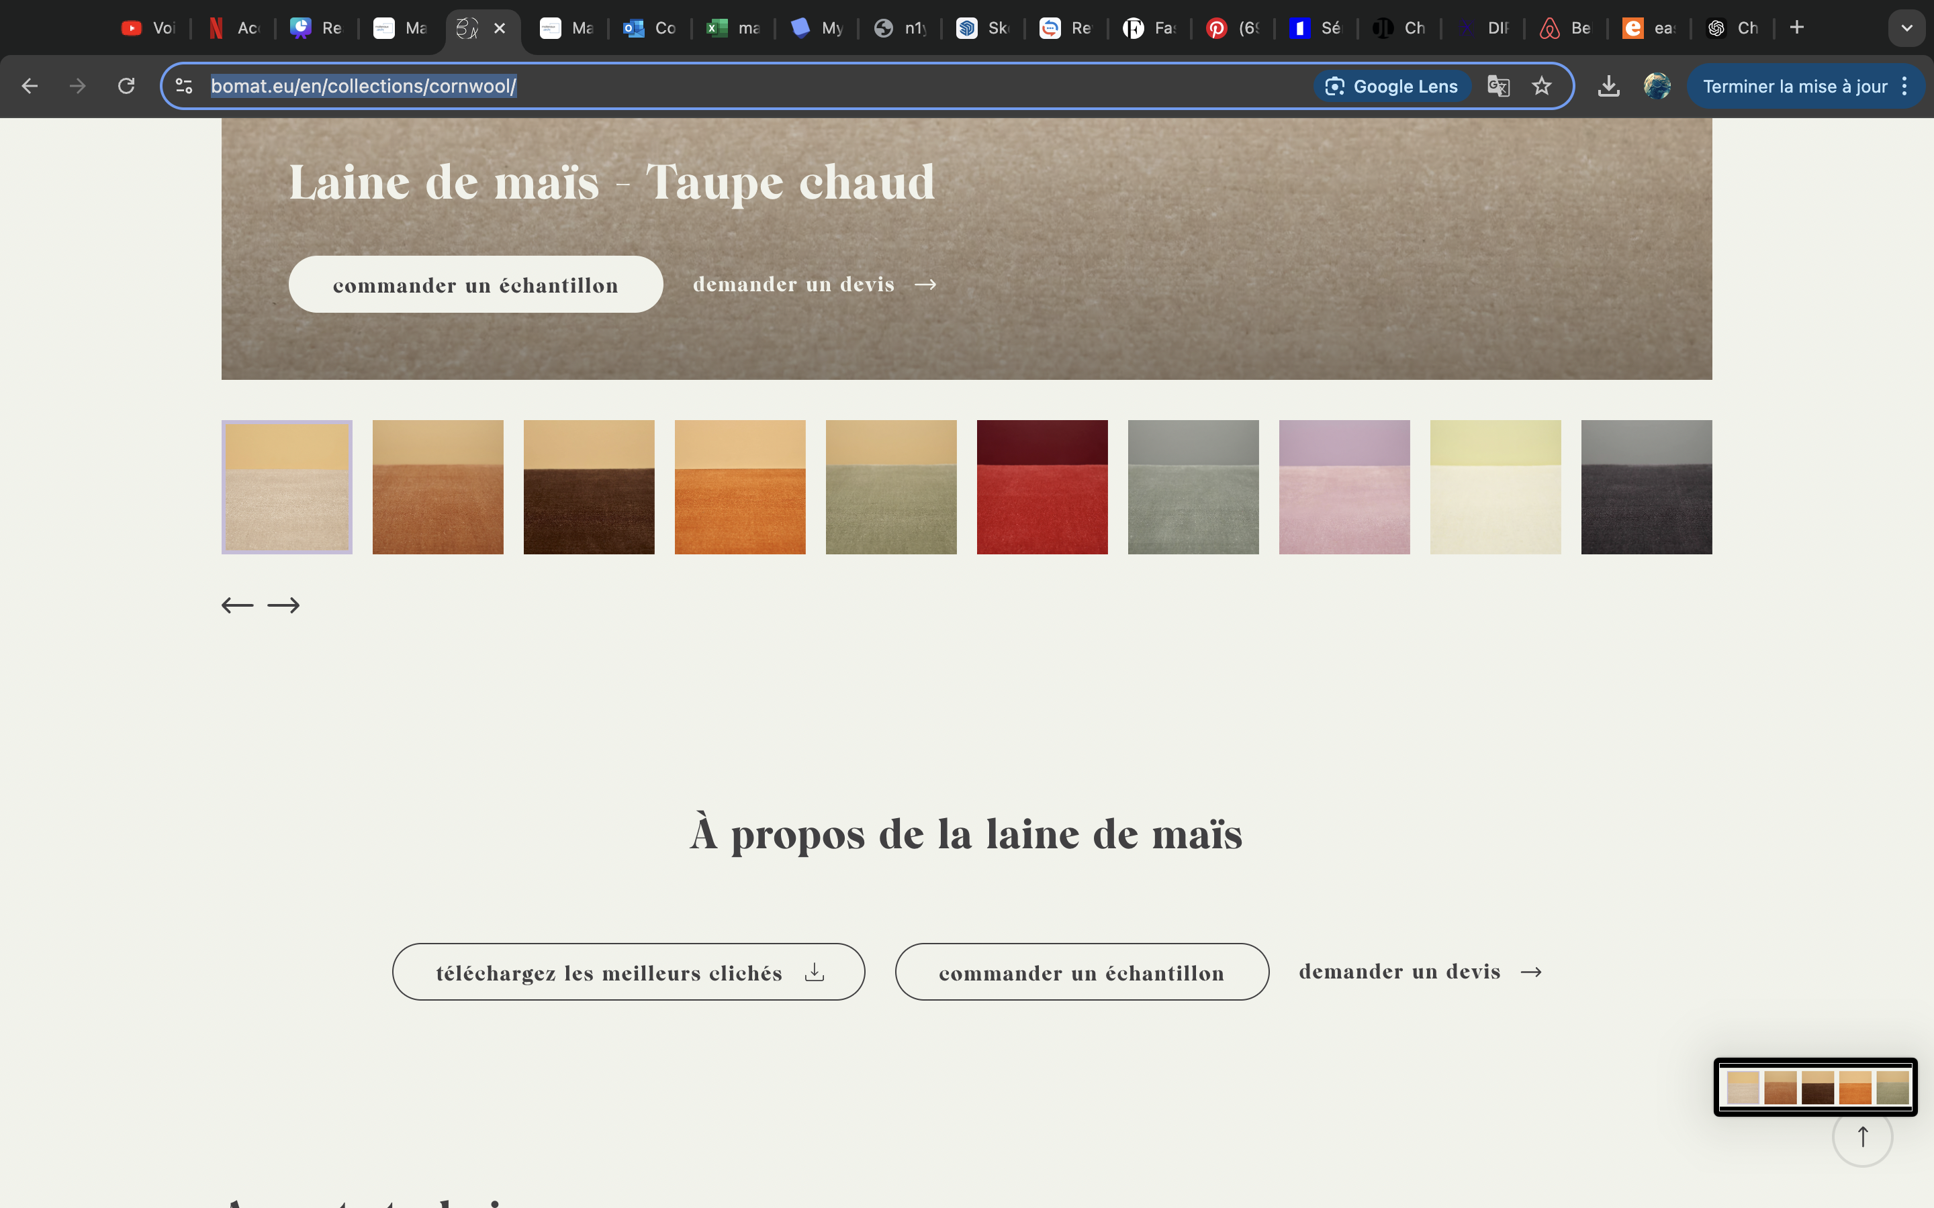Click téléchargez les meilleurs clichés button
Viewport: 1934px width, 1208px height.
(x=628, y=972)
